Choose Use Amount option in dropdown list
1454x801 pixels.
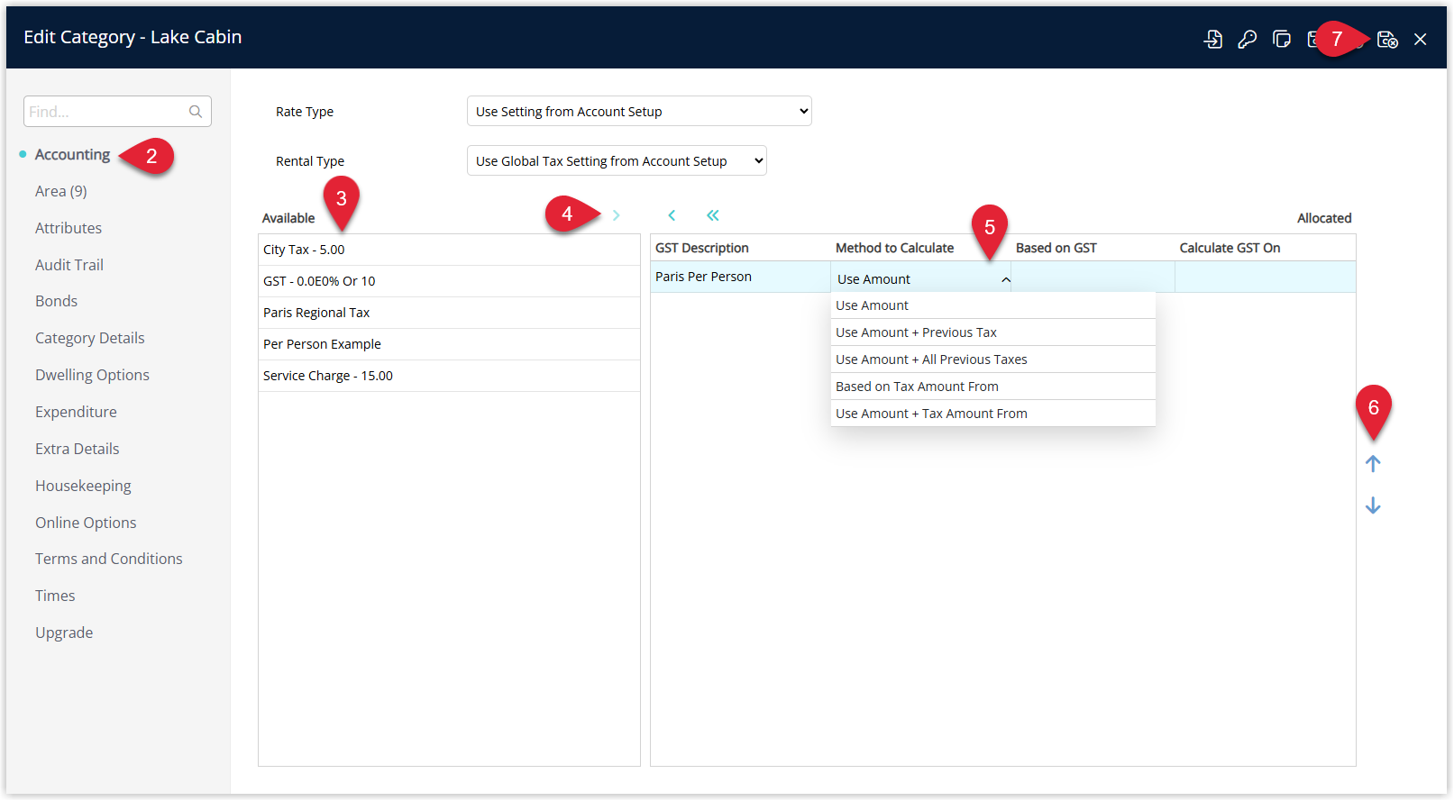point(992,305)
